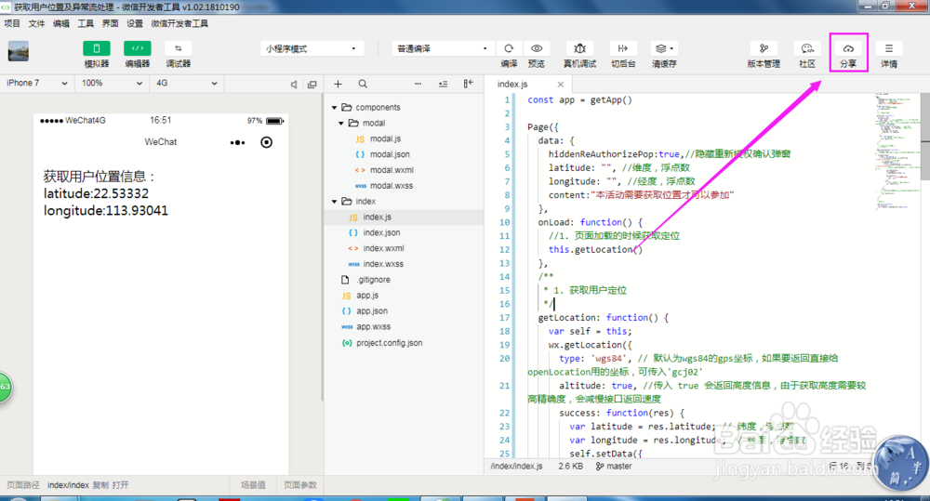Click the master git branch indicator
Image resolution: width=930 pixels, height=501 pixels.
pos(614,467)
